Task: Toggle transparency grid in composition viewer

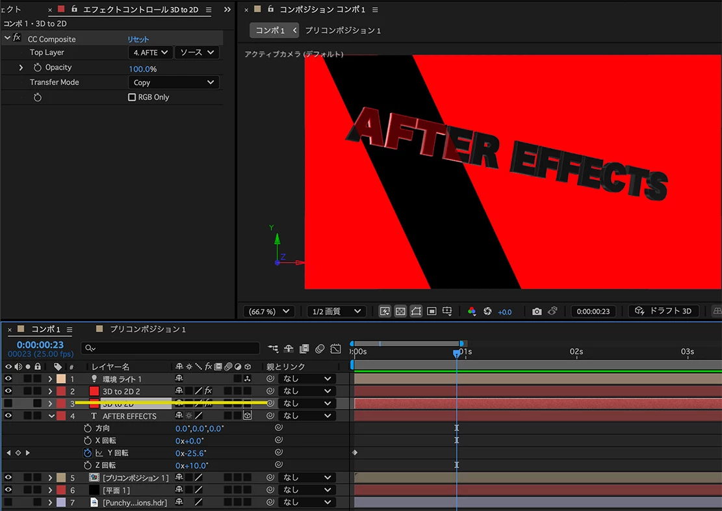Action: point(400,311)
